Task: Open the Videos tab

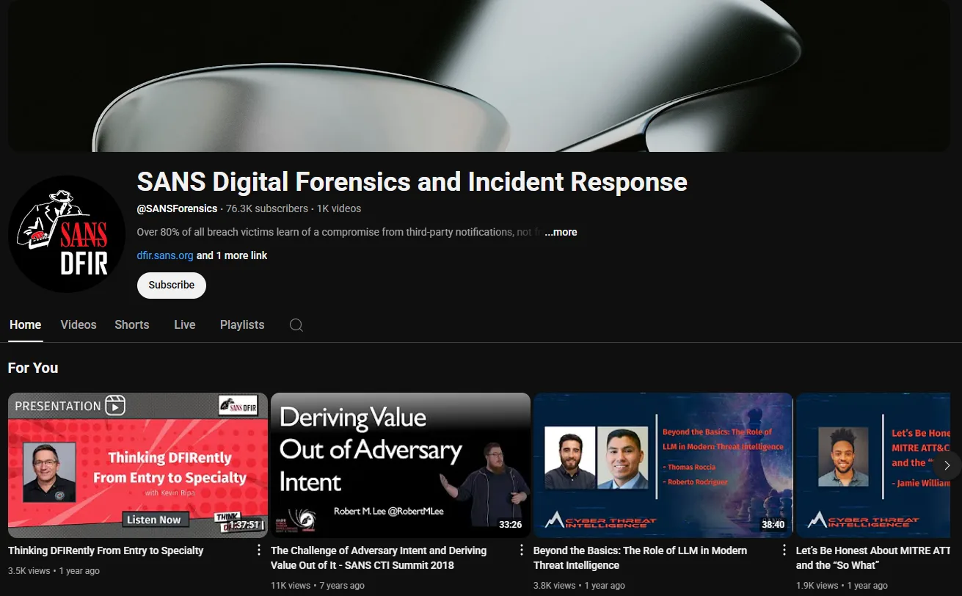Action: pyautogui.click(x=79, y=325)
